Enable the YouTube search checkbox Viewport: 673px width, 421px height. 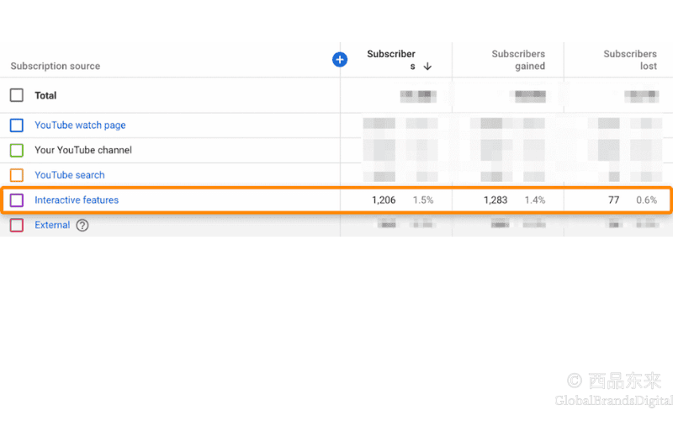17,175
